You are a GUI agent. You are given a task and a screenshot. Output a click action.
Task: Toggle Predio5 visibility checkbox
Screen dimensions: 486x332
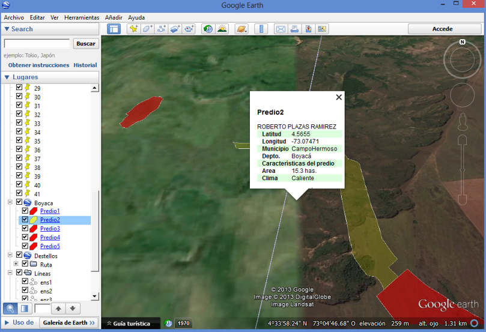[x=25, y=246]
